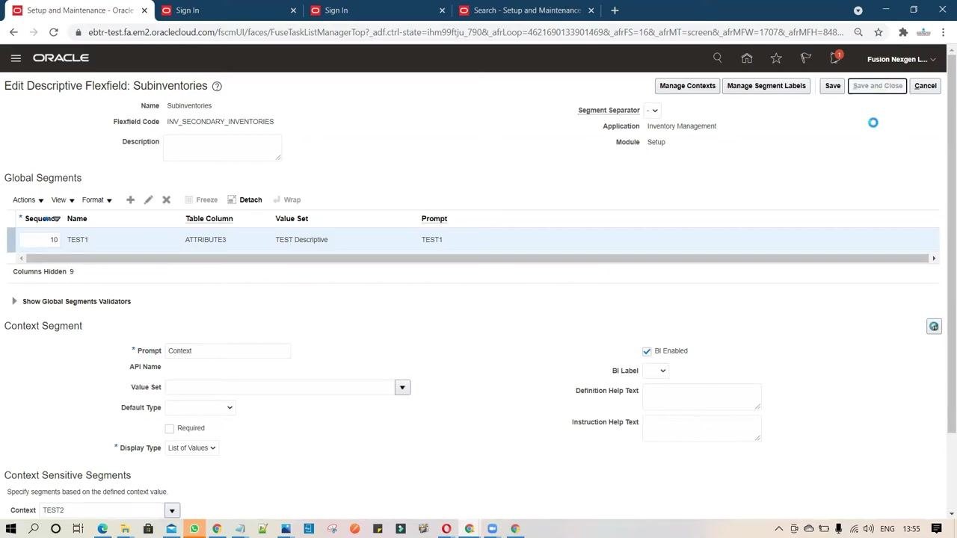This screenshot has height=538, width=957.
Task: Open a new browser tab
Action: 615,10
